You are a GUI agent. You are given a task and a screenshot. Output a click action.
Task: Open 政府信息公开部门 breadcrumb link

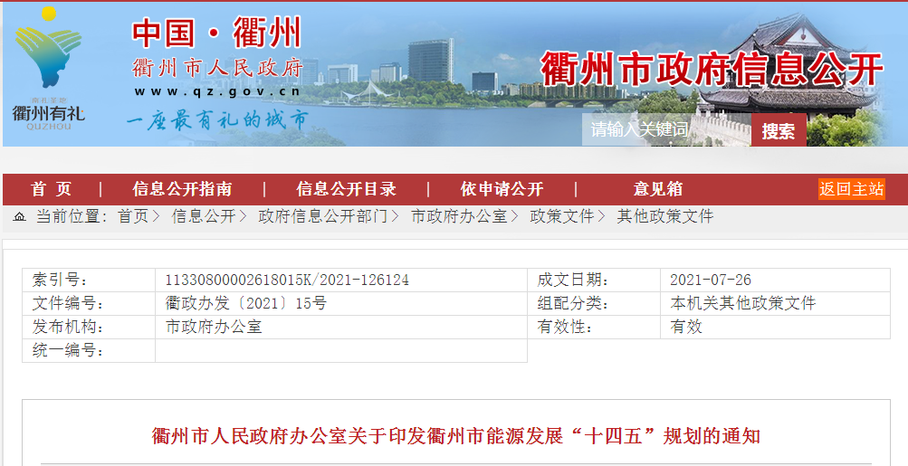click(322, 216)
